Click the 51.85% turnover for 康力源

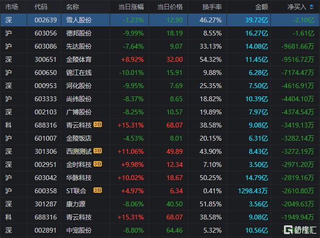pyautogui.click(x=210, y=204)
